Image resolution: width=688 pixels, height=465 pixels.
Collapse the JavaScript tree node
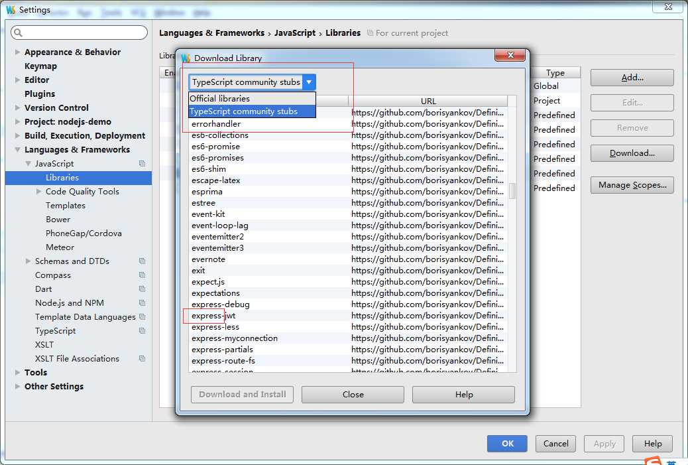tap(28, 163)
